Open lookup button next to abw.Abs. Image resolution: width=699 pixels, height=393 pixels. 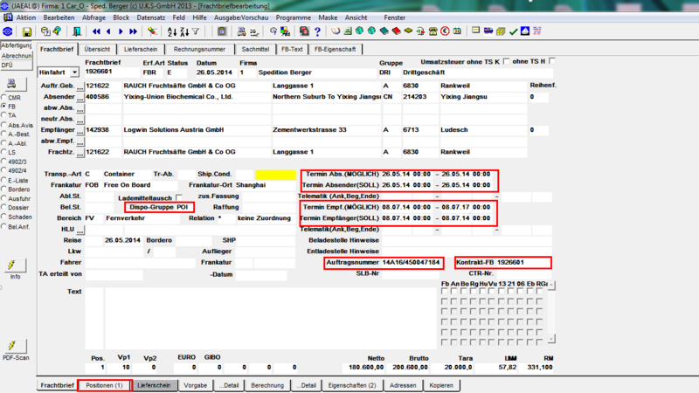coord(80,108)
